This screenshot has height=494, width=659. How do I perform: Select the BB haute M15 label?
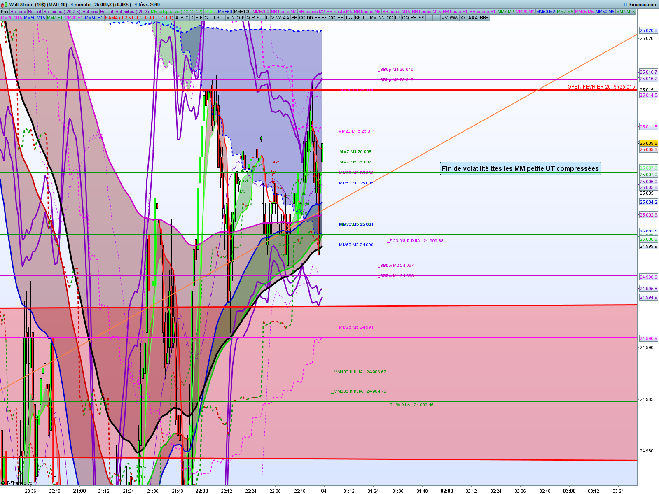(396, 12)
